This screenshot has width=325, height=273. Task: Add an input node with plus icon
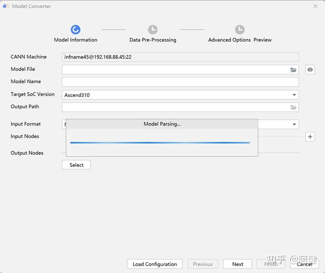pyautogui.click(x=310, y=137)
